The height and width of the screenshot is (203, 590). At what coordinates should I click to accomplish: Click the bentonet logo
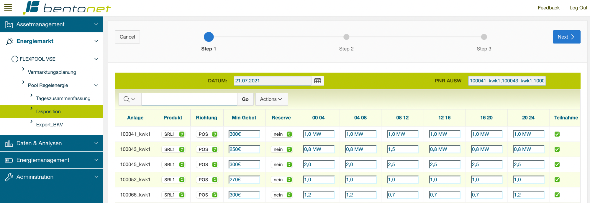[x=67, y=8]
